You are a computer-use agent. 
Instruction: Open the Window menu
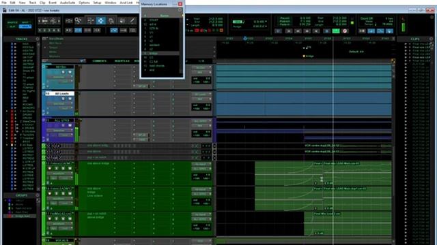(111, 3)
